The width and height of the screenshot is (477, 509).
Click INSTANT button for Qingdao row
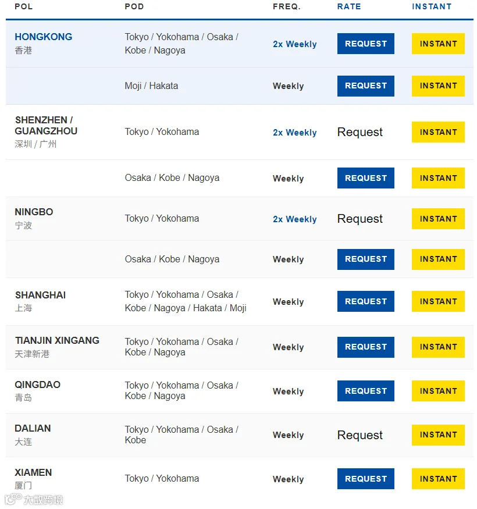pos(437,391)
